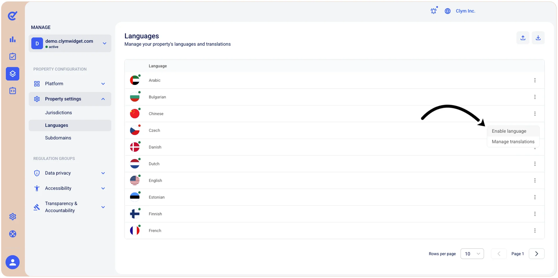Screen dimensions: 558x278
Task: Click the Data privacy shield icon
Action: click(37, 173)
